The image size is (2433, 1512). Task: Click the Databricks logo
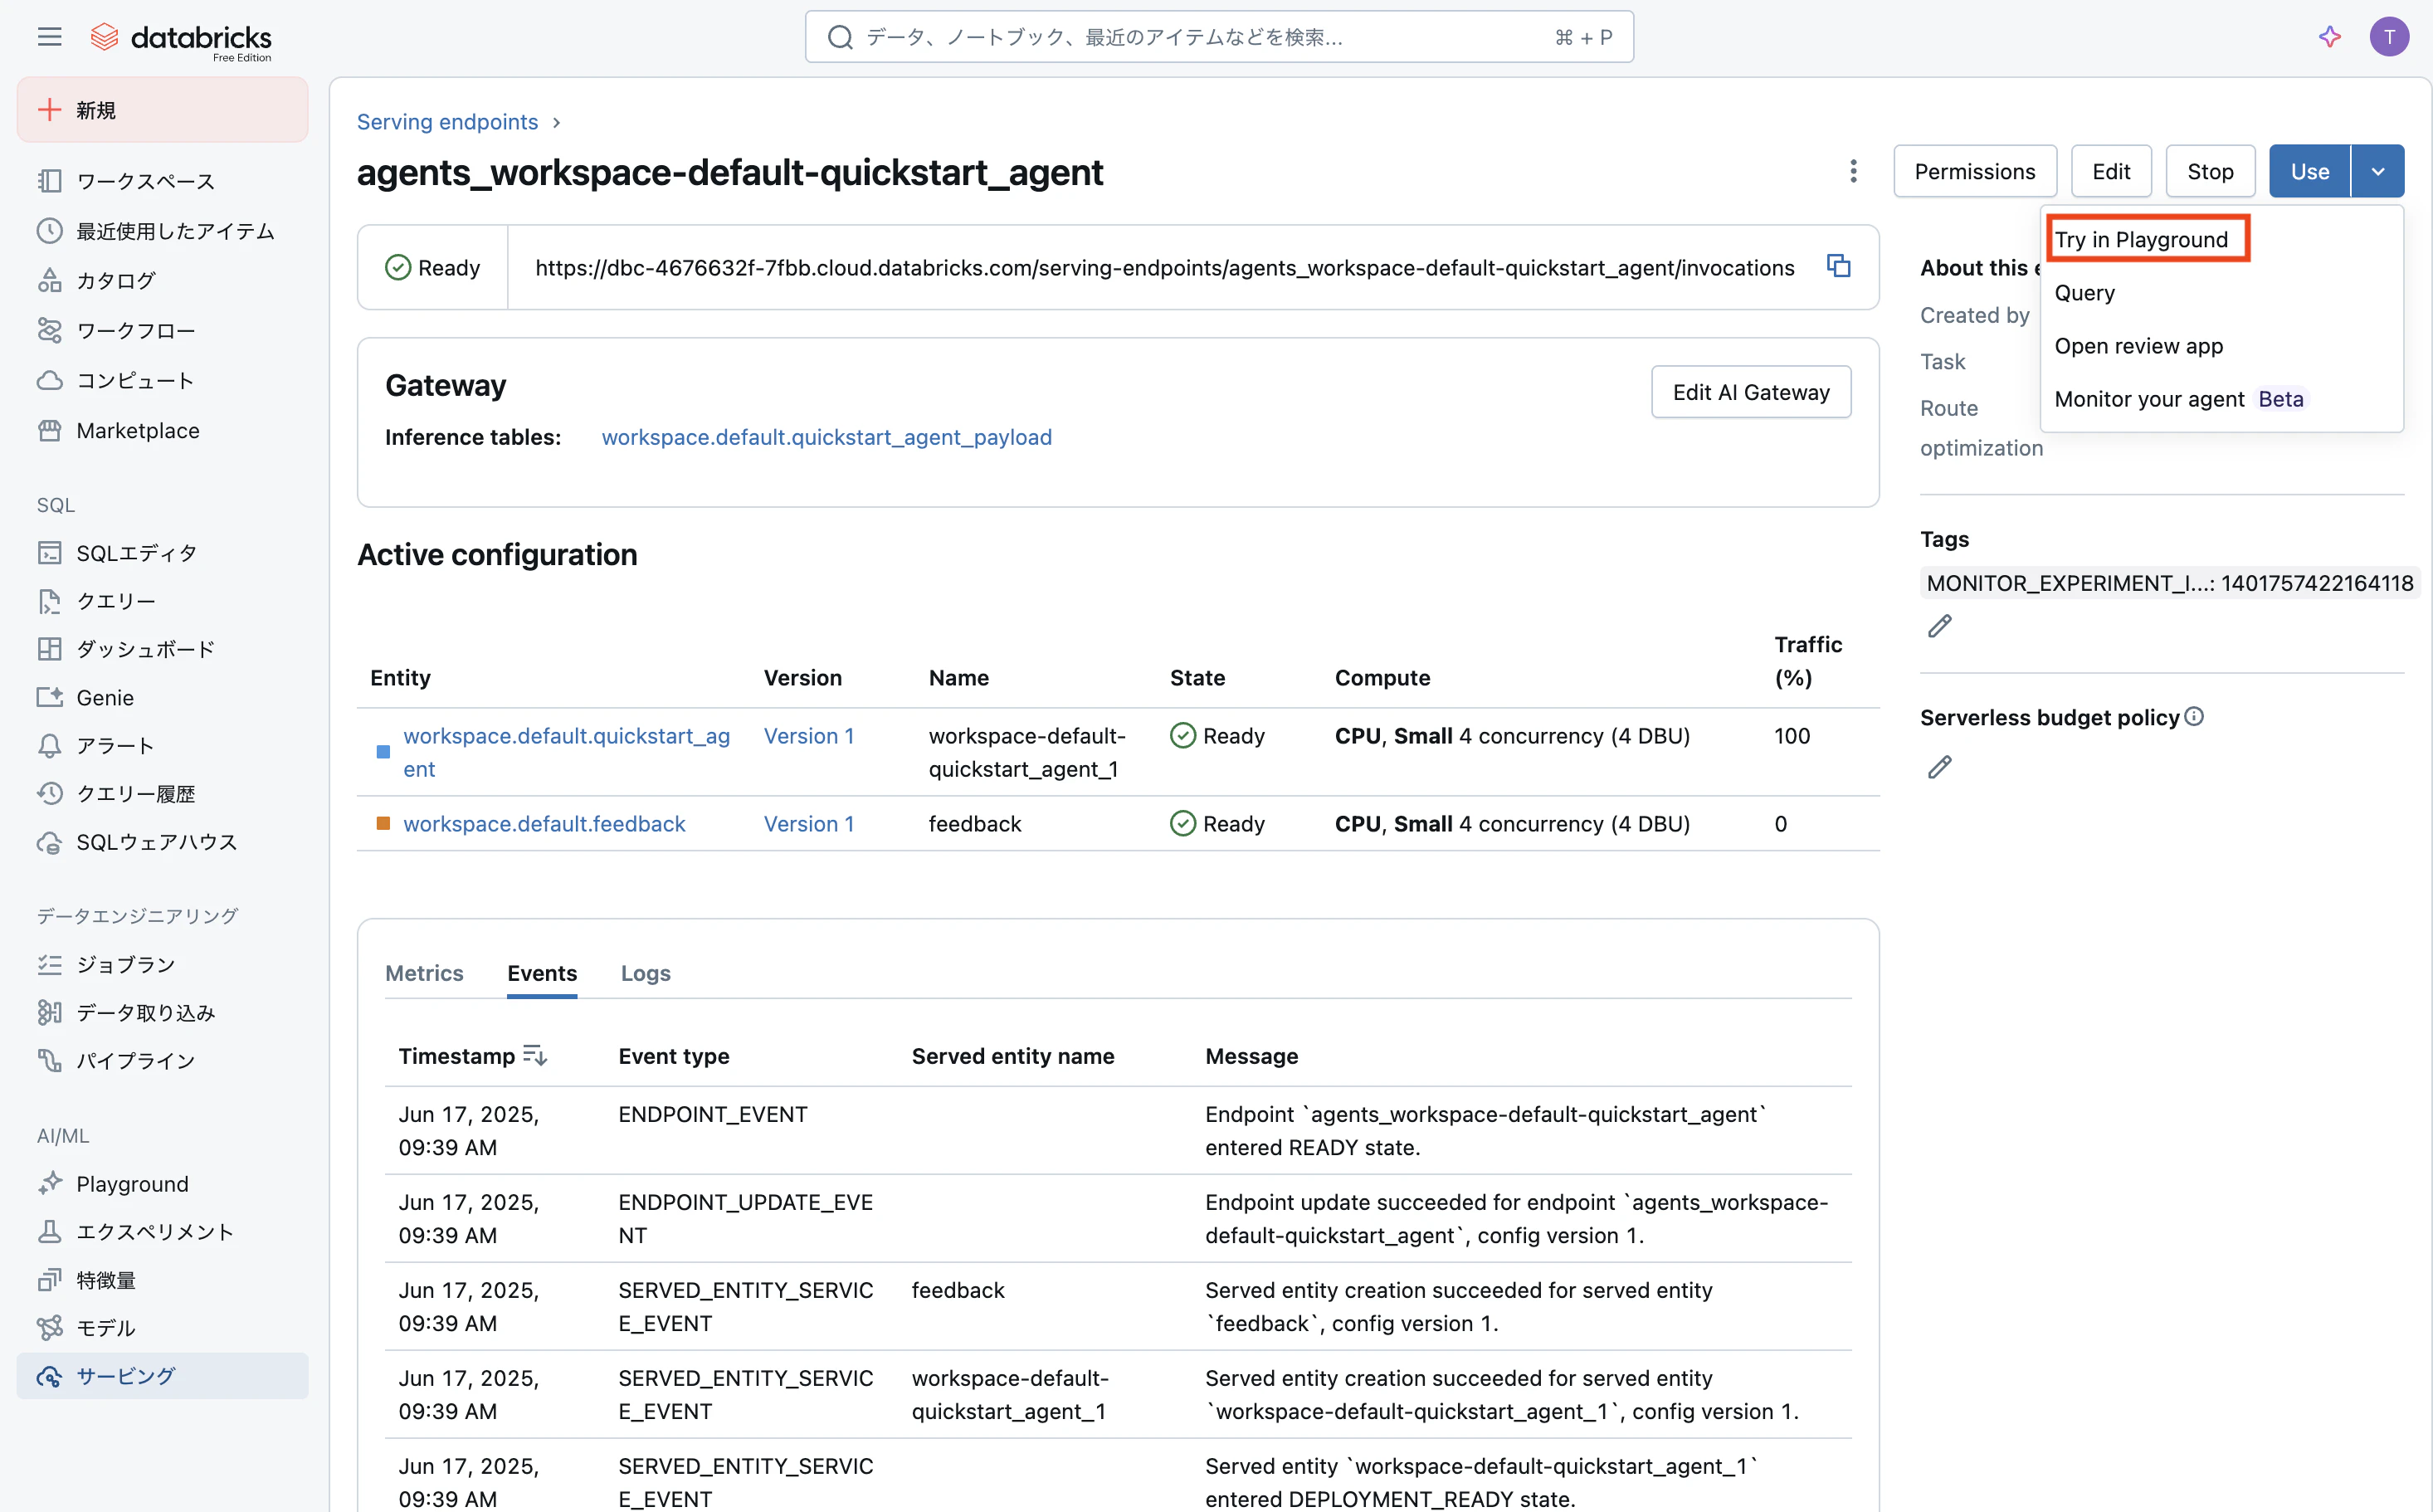(x=181, y=39)
